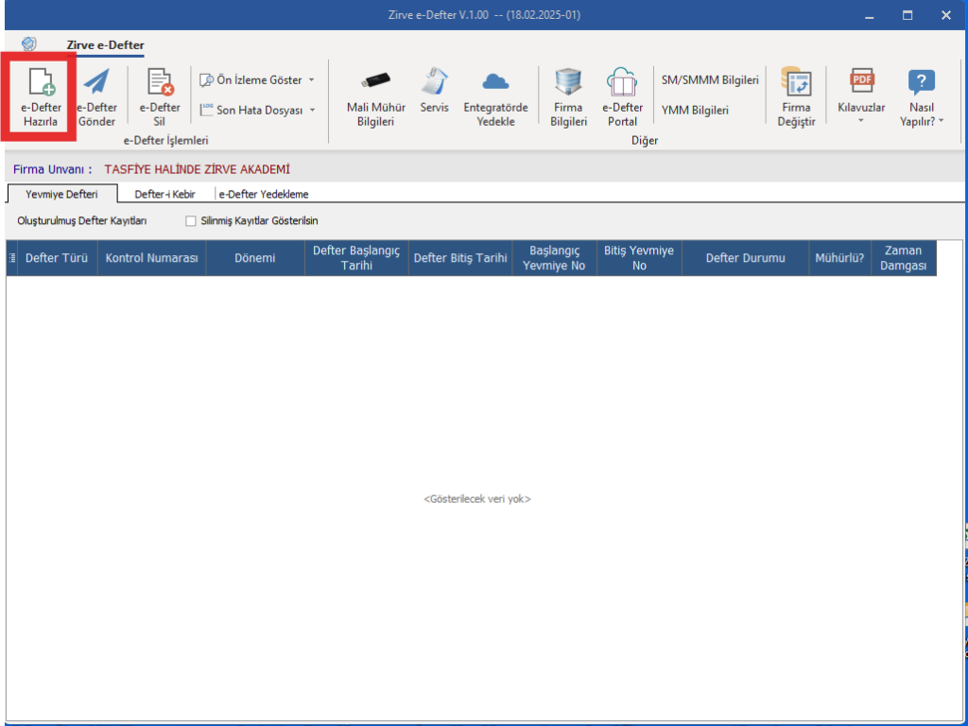
Task: Click the Firma Değiştir icon
Action: pyautogui.click(x=796, y=81)
